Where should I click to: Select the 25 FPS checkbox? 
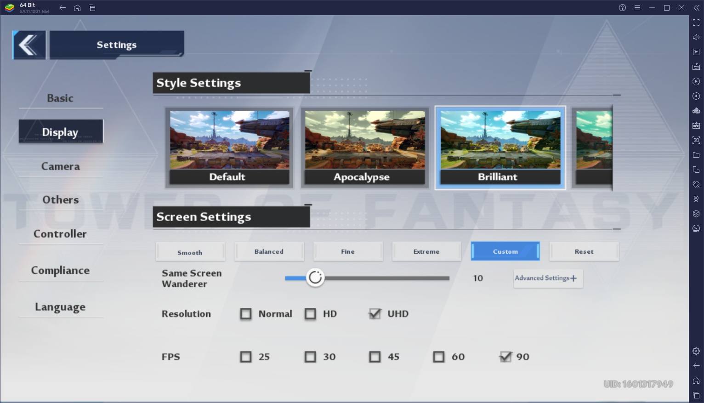246,357
